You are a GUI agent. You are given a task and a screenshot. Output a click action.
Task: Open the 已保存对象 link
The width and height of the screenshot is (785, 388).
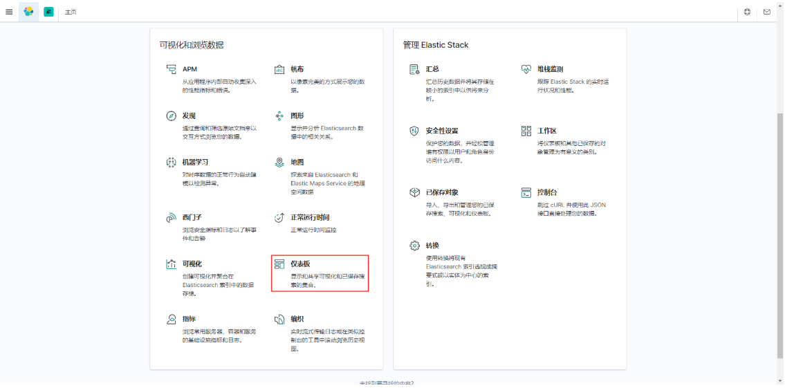441,192
